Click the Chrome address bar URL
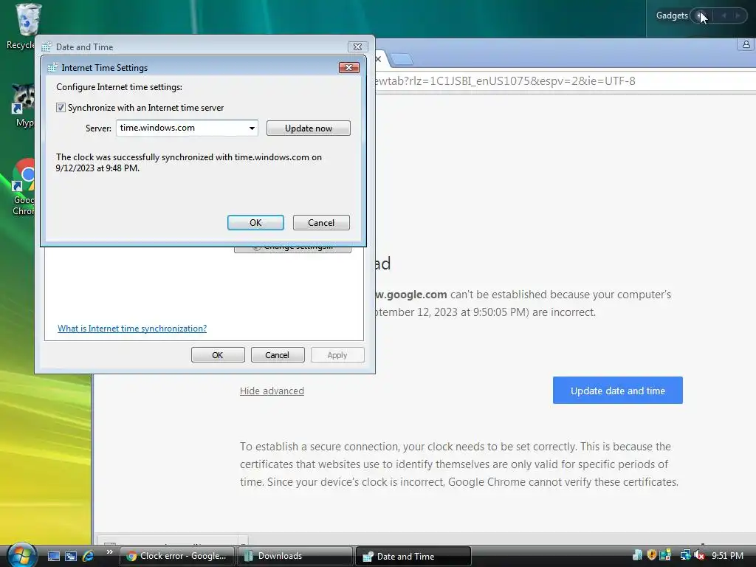The image size is (756, 567). (505, 81)
